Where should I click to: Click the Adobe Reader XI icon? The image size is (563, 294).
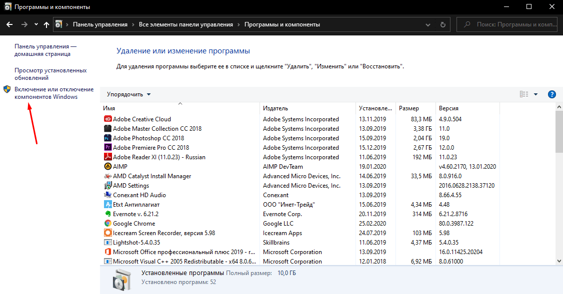tap(107, 157)
